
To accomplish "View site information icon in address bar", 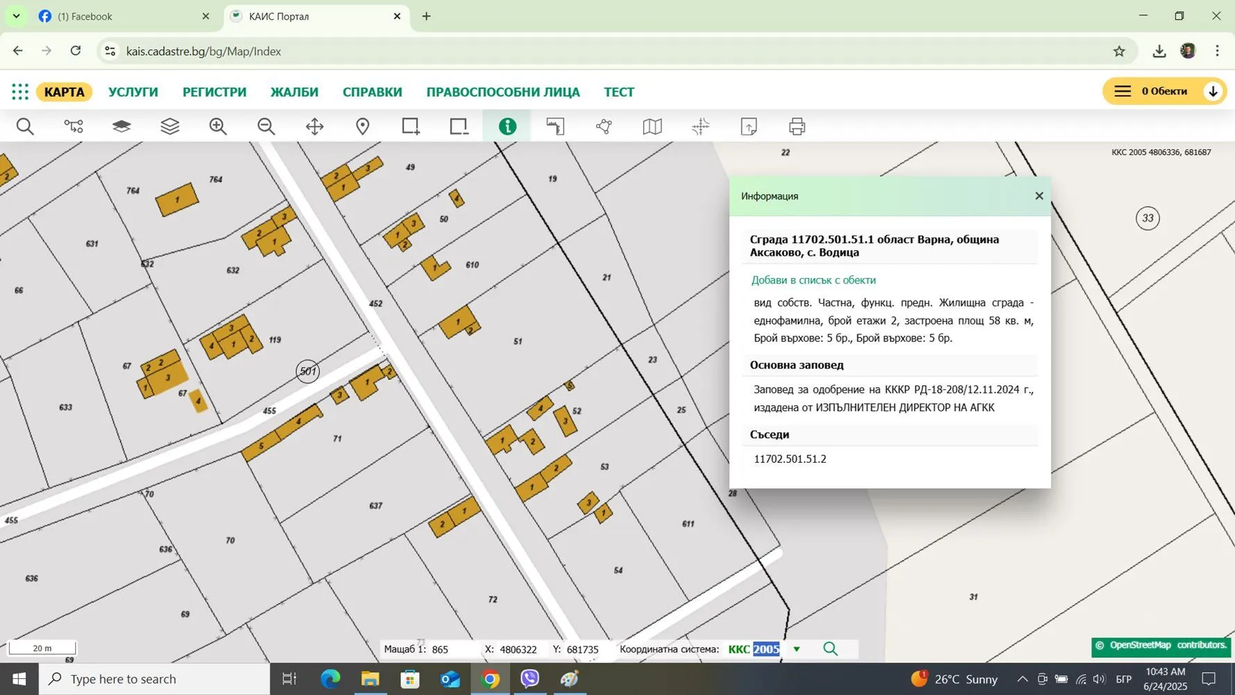I will (110, 51).
